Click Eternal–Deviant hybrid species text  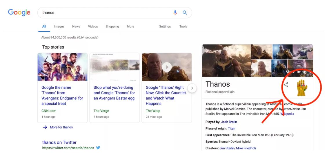[235, 142]
